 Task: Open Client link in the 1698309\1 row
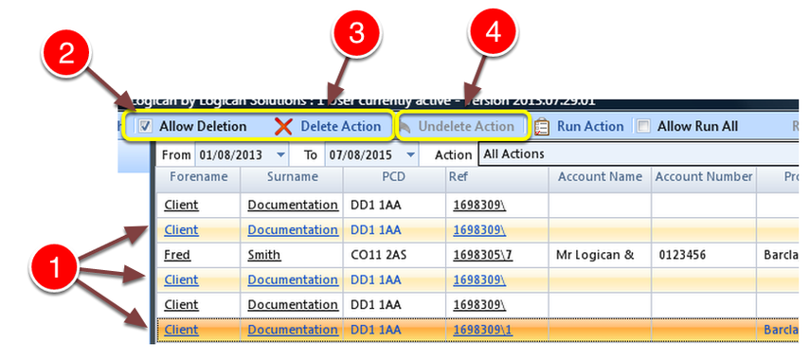pyautogui.click(x=181, y=330)
